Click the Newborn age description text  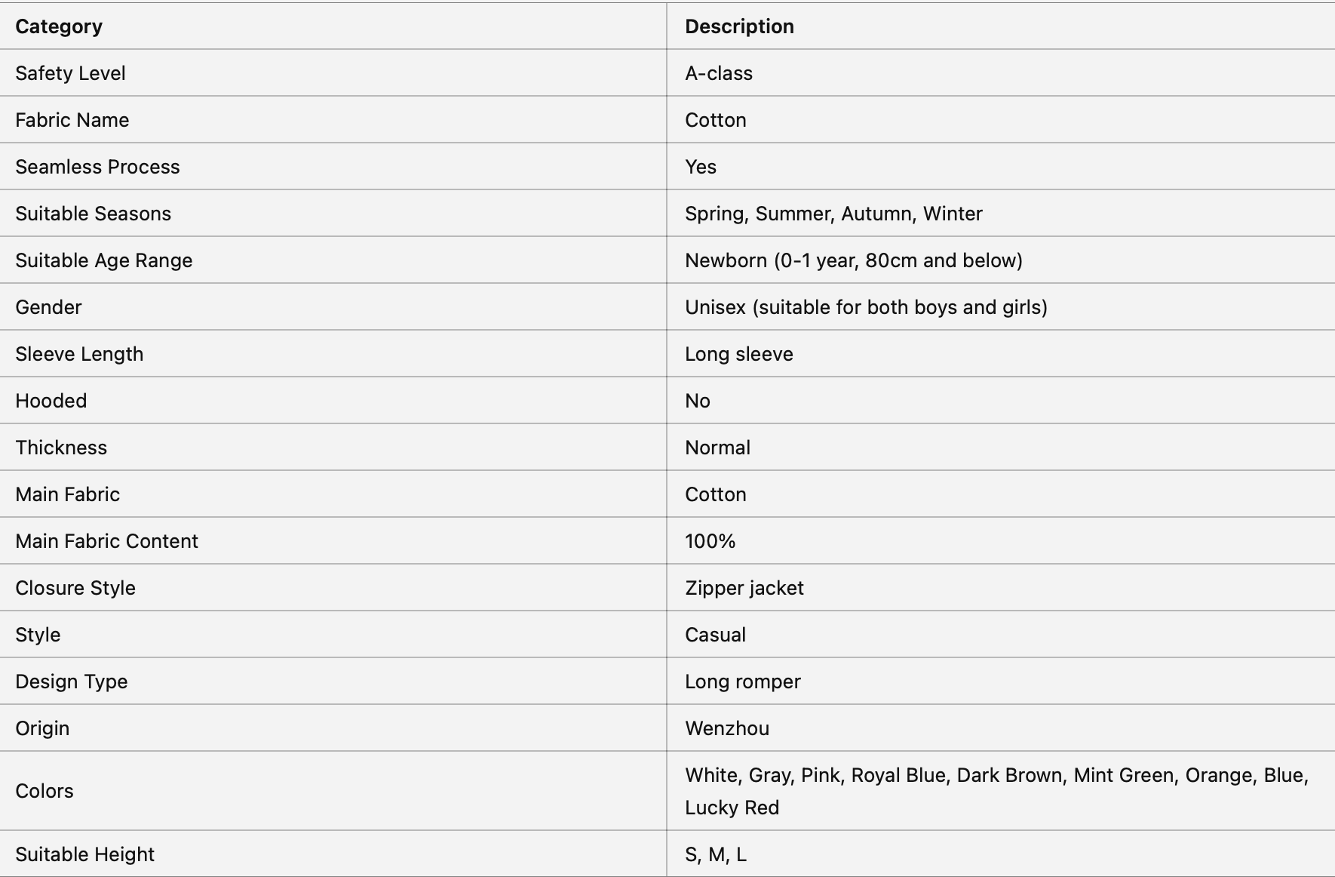[853, 260]
